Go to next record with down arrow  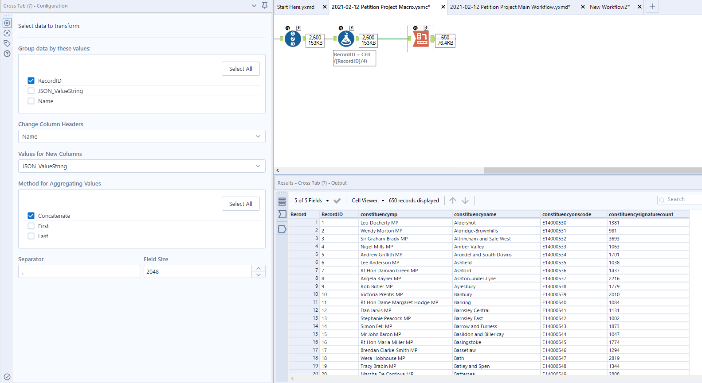click(465, 201)
